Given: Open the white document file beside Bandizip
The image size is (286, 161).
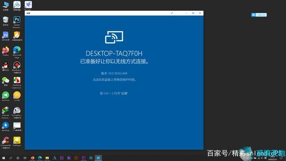Looking at the screenshot, I should (17, 126).
